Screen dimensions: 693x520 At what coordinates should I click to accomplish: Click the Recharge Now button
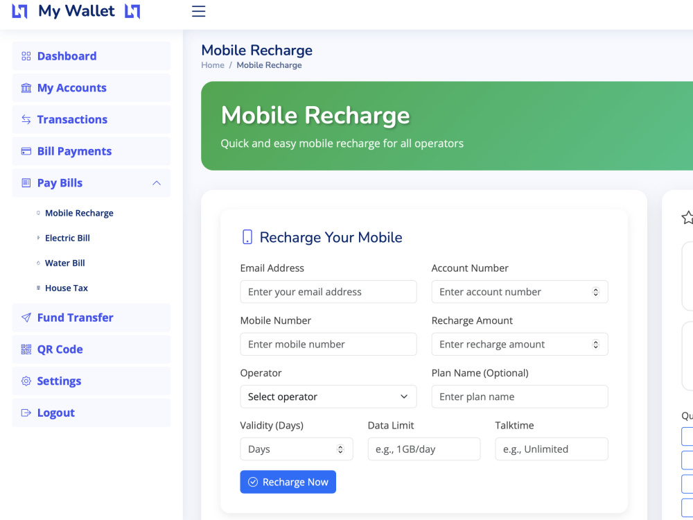(x=288, y=482)
